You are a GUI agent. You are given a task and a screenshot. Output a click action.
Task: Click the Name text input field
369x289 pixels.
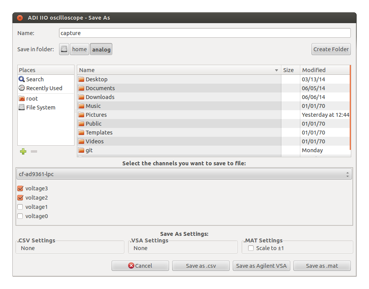point(205,33)
